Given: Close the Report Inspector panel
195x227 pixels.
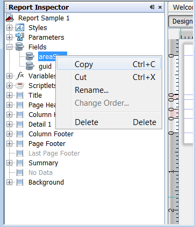Looking at the screenshot, I should 160,7.
